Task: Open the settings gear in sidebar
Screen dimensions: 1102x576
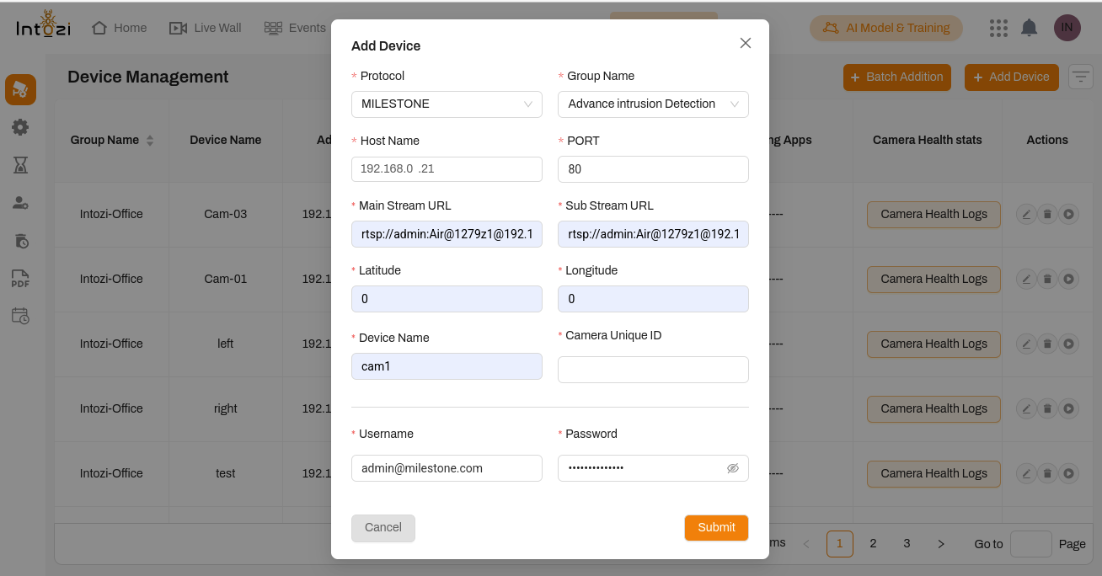Action: 20,127
